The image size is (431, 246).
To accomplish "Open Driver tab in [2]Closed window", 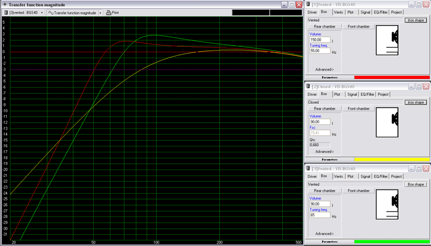I will 312,94.
